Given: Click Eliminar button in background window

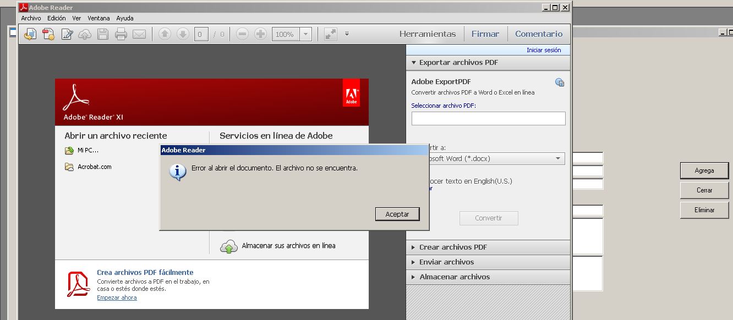Looking at the screenshot, I should (x=704, y=210).
